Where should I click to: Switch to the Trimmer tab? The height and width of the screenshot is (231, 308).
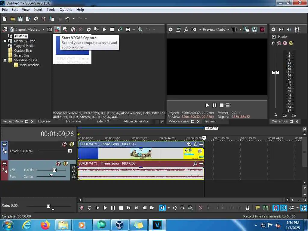coord(210,122)
